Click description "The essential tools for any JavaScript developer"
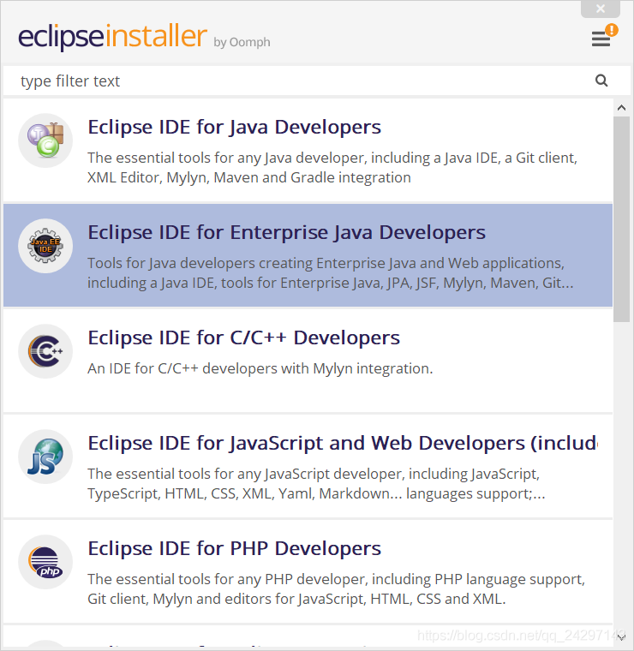The image size is (634, 651). coord(316,484)
